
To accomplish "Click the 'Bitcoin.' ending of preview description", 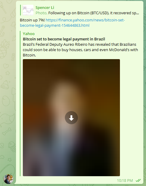I will click(x=29, y=55).
